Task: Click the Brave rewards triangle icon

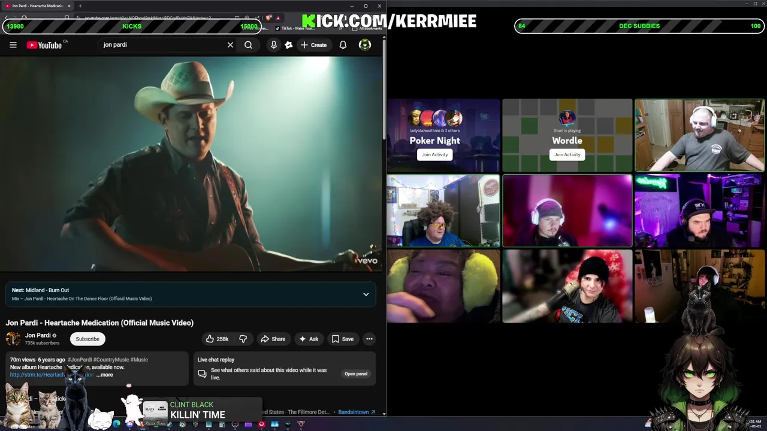Action: tap(278, 18)
